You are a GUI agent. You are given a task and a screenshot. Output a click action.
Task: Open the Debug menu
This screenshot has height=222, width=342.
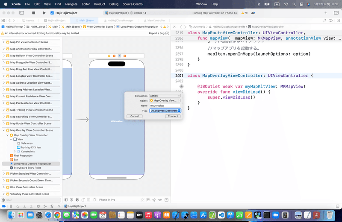pos(114,4)
